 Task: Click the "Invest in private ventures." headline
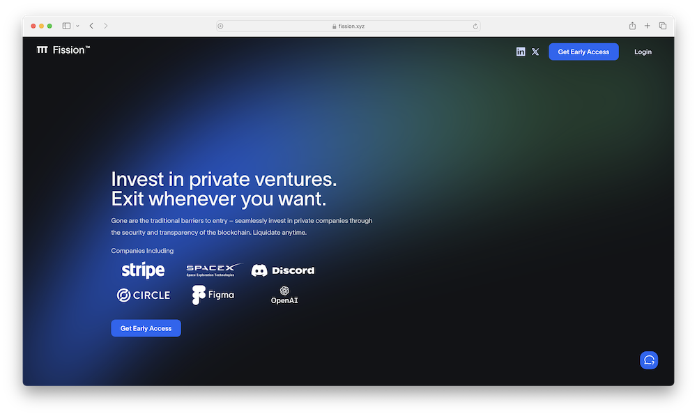(224, 179)
